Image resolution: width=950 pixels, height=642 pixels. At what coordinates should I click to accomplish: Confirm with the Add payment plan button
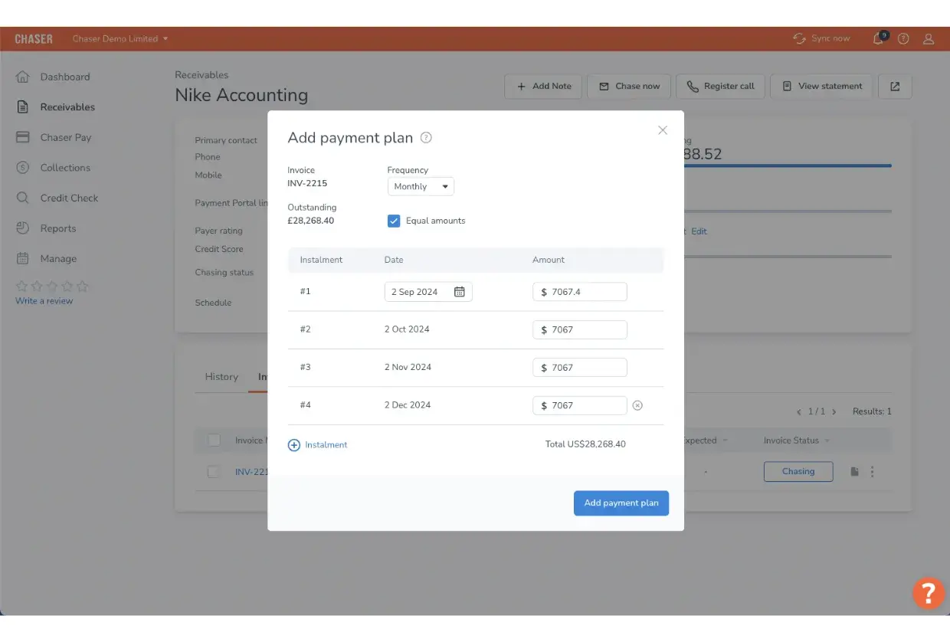(621, 503)
